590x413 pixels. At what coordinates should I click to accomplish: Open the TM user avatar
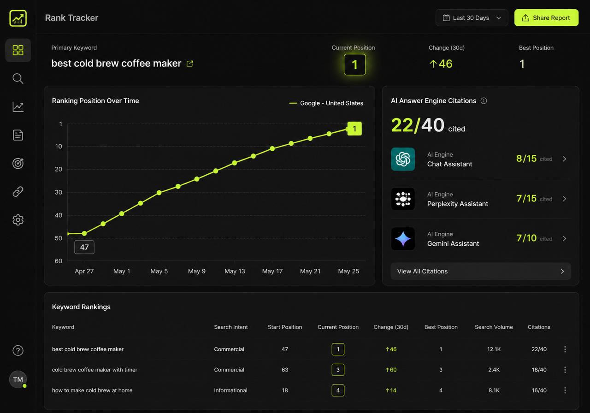click(x=18, y=379)
